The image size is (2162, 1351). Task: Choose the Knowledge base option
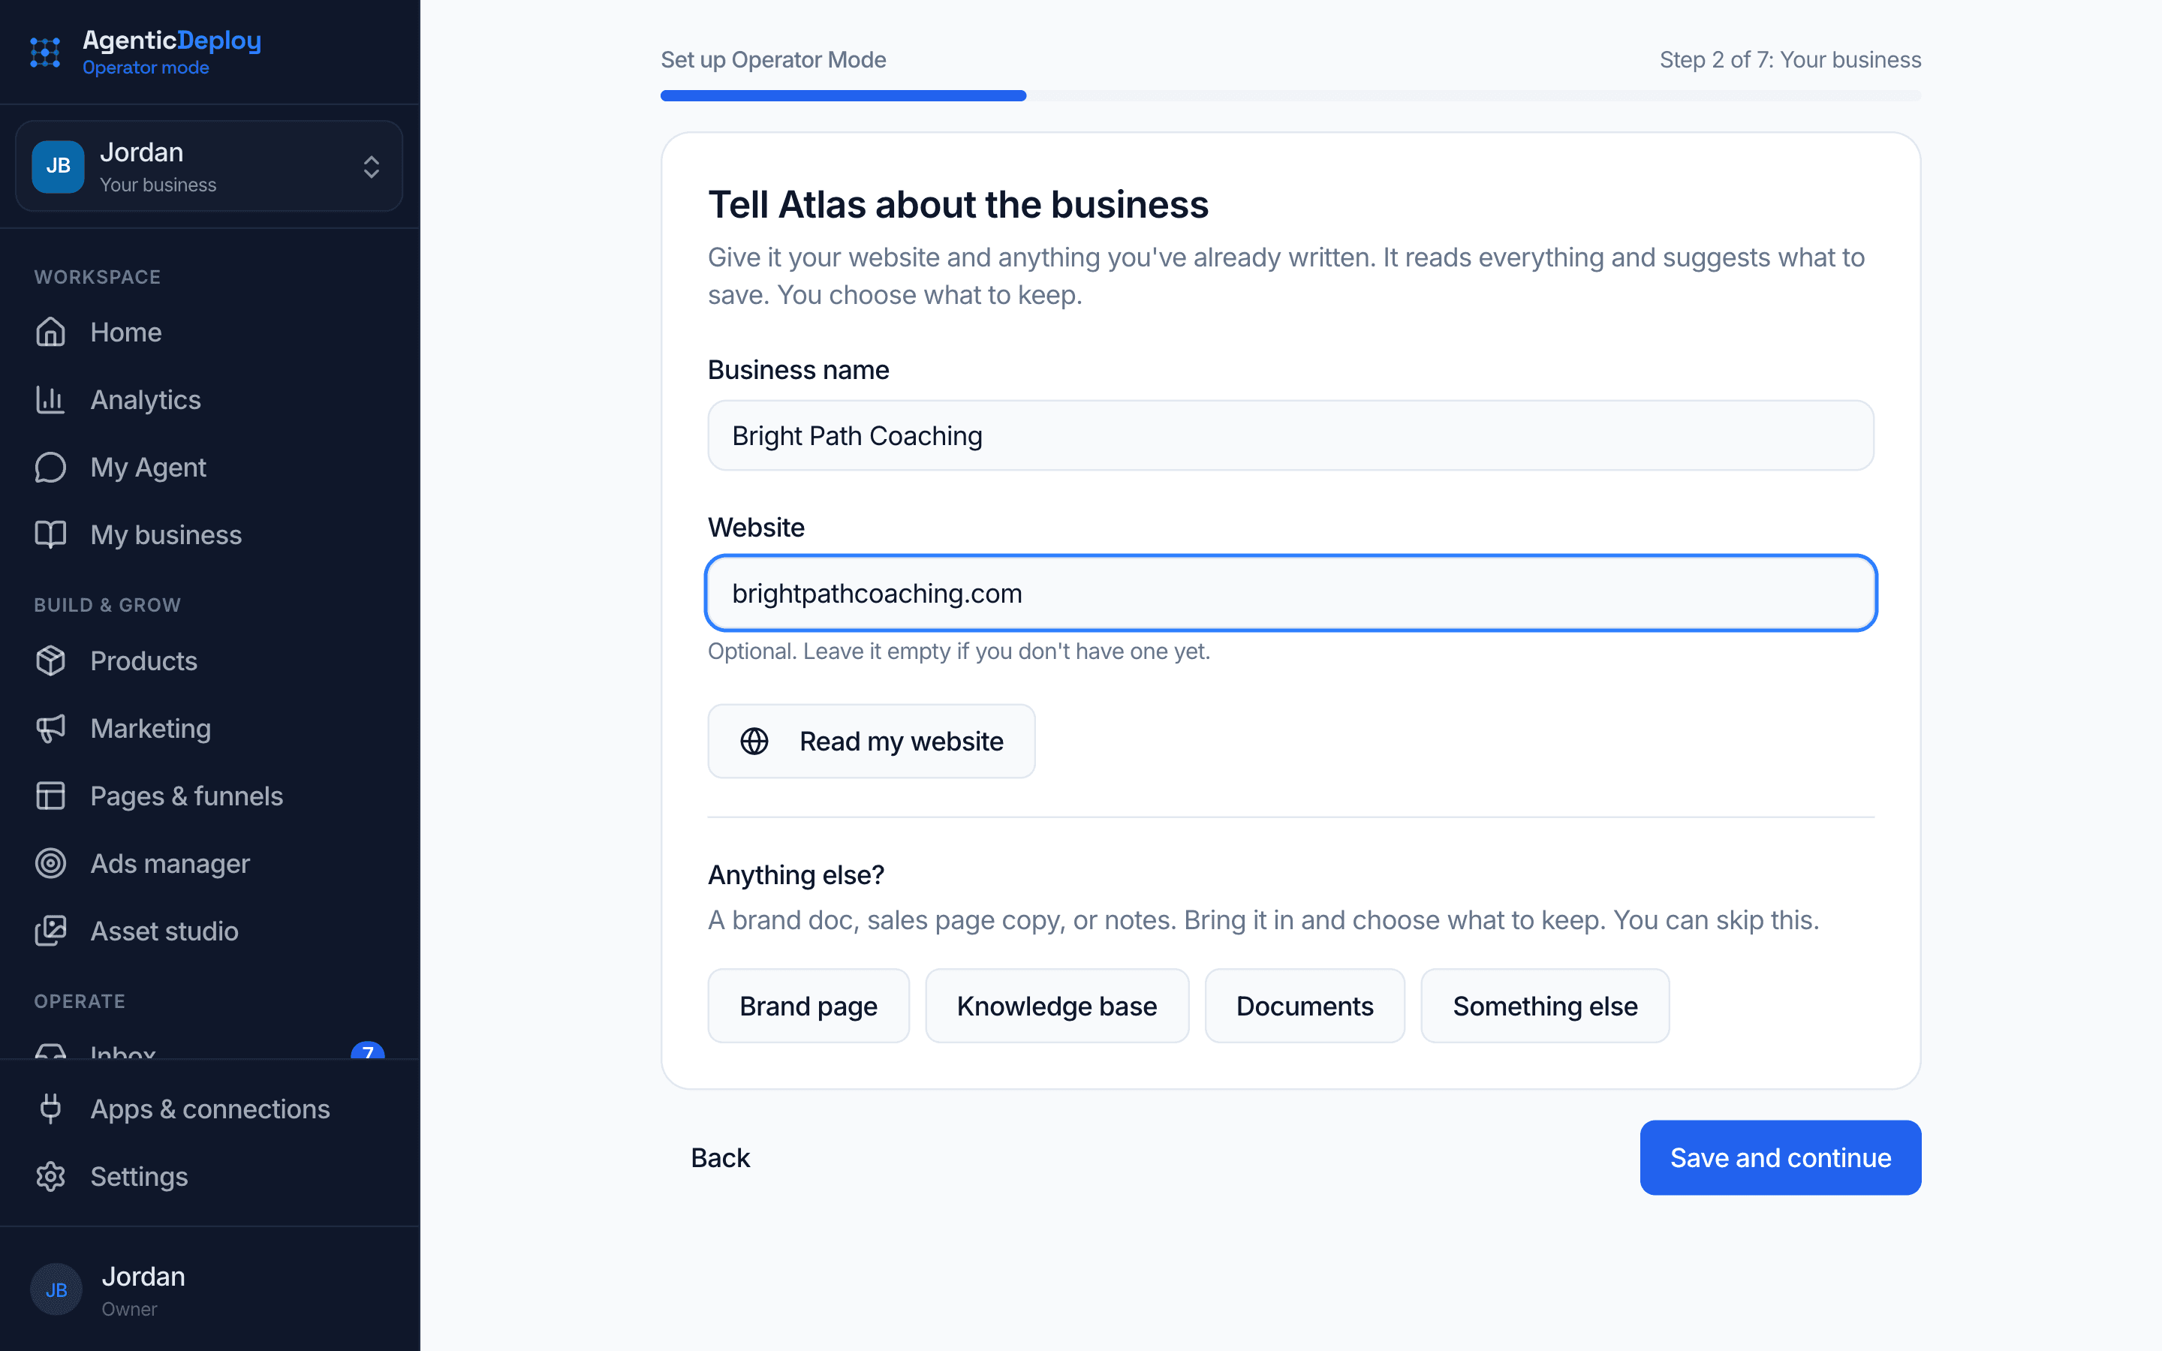tap(1057, 1006)
